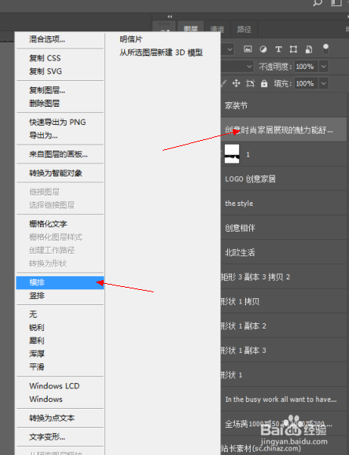
Task: Select the highlighted 横排 option
Action: (60, 282)
